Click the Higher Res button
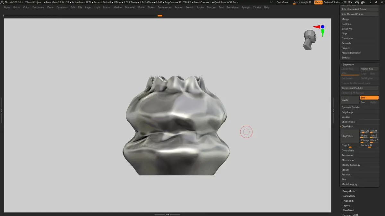385x216 pixels. pyautogui.click(x=369, y=69)
